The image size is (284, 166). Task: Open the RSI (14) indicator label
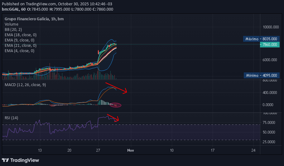[x=12, y=118]
